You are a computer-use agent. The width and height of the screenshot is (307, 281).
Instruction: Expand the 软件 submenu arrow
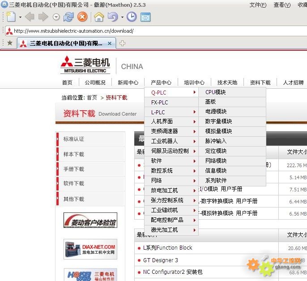pos(194,161)
